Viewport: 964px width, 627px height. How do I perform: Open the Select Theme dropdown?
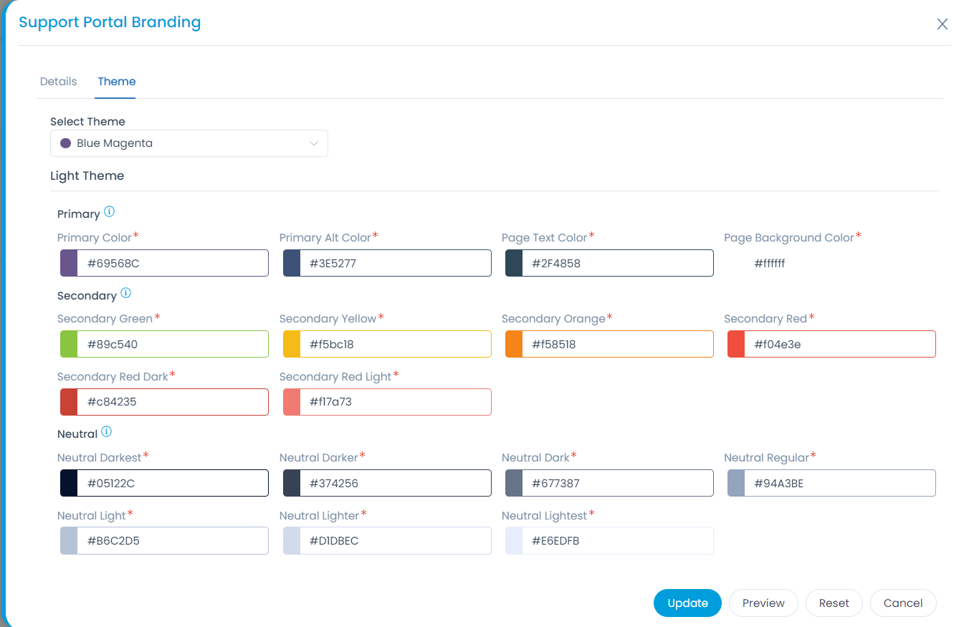coord(189,143)
